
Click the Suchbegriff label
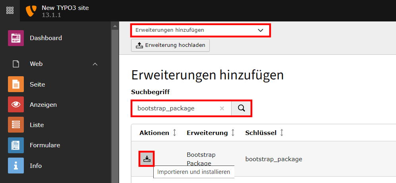(150, 92)
